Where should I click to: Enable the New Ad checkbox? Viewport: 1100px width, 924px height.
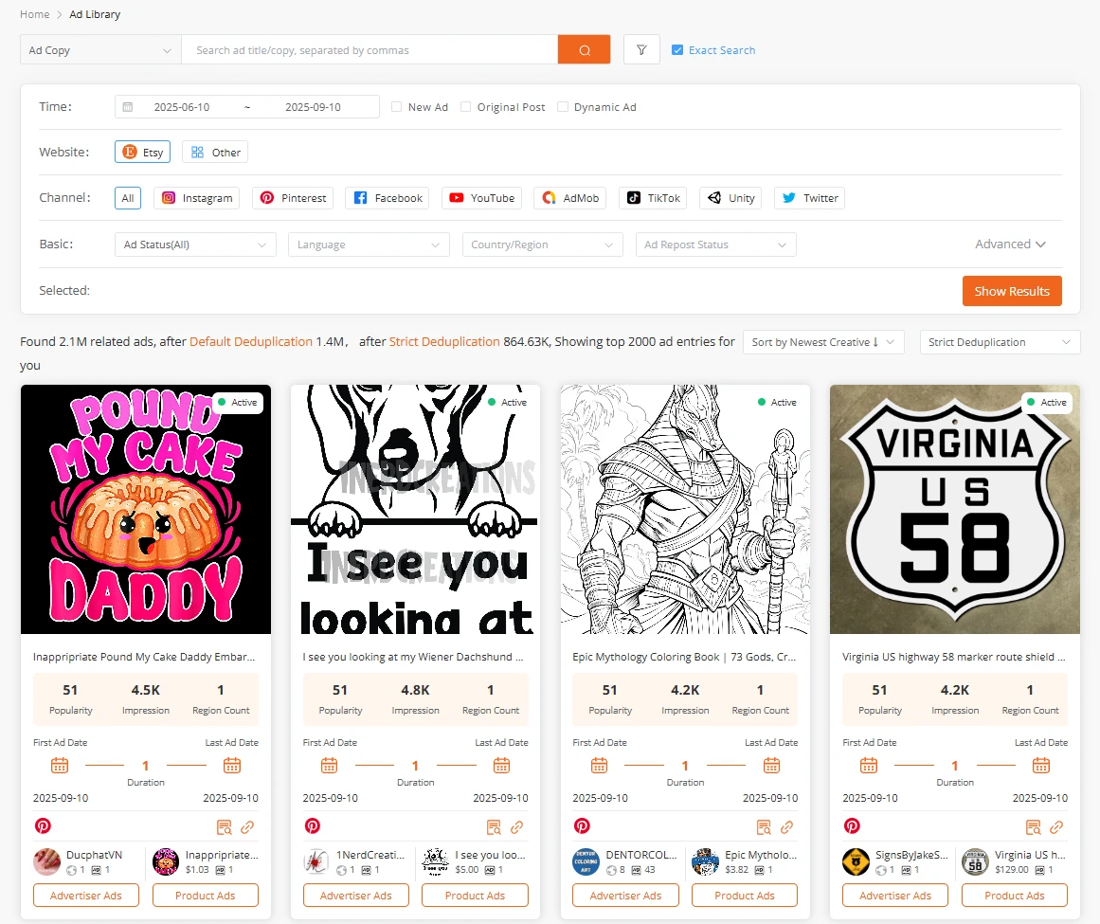(397, 107)
